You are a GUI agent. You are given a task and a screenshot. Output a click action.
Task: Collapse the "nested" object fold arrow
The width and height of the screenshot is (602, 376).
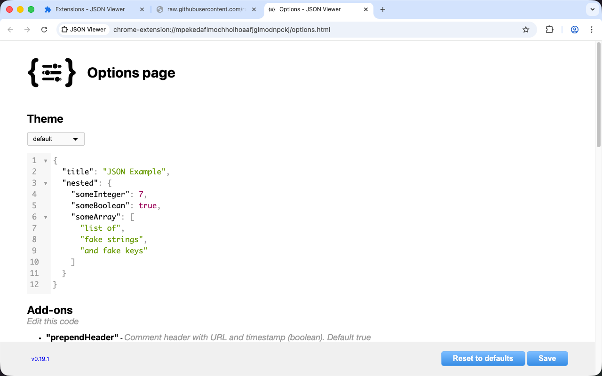point(46,183)
